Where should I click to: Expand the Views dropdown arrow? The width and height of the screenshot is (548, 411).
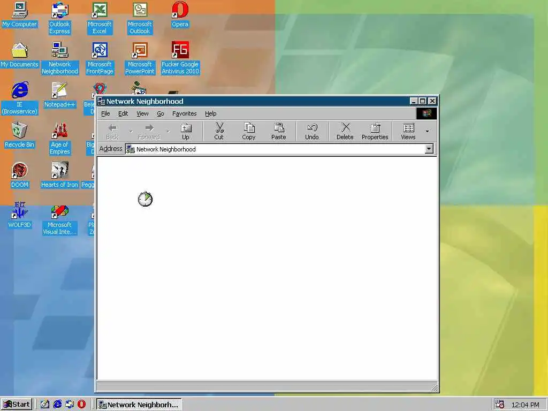coord(427,132)
